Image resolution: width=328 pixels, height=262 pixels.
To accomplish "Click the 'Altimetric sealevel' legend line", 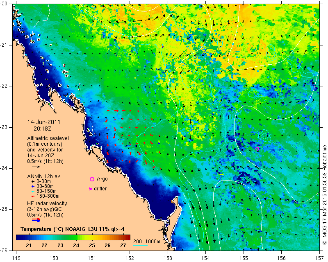I will [48, 138].
